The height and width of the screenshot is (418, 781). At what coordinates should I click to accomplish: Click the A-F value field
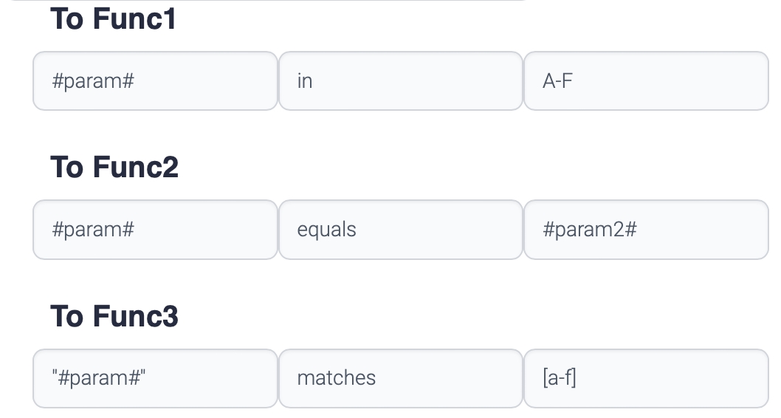coord(645,81)
